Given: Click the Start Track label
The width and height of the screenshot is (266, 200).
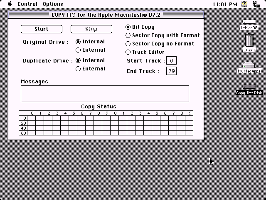Looking at the screenshot, I should pos(146,61).
